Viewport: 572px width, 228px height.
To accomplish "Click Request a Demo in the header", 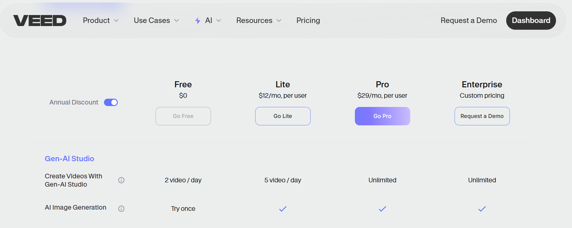I will [469, 20].
